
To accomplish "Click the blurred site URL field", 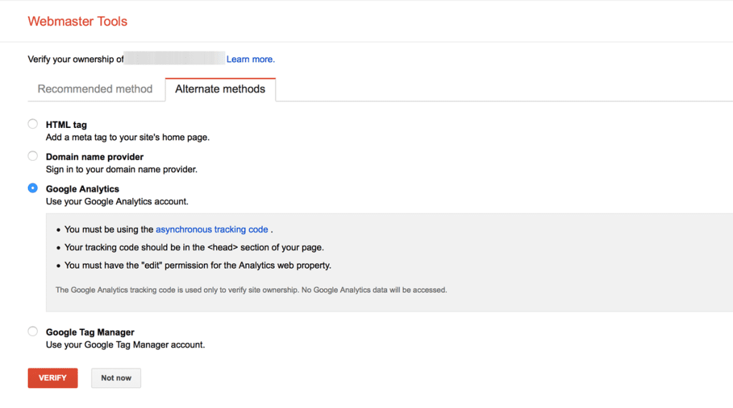I will pos(175,59).
